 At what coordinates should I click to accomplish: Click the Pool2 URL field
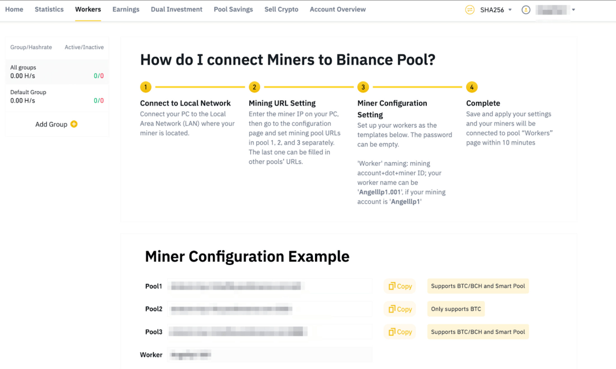[270, 309]
